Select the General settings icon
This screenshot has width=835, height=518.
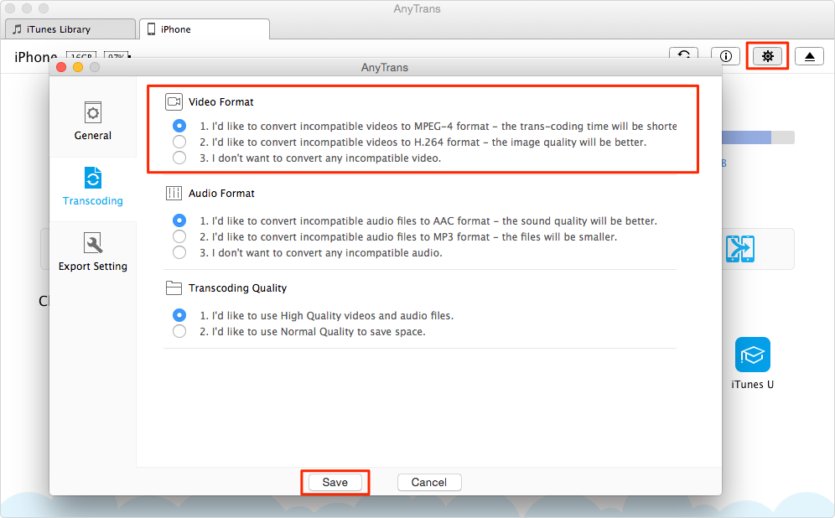93,112
